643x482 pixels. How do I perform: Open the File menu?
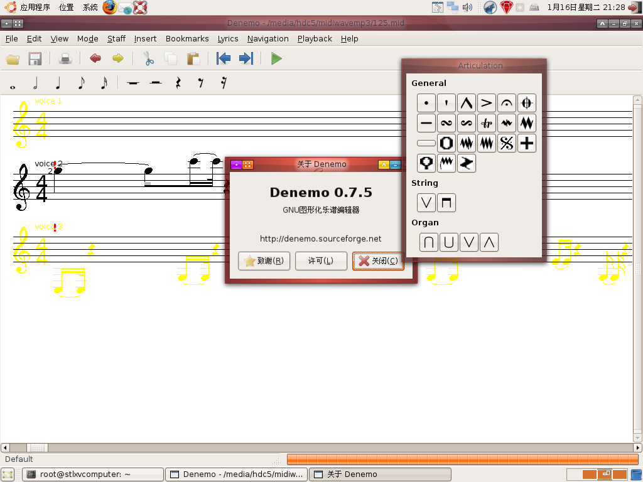[11, 38]
